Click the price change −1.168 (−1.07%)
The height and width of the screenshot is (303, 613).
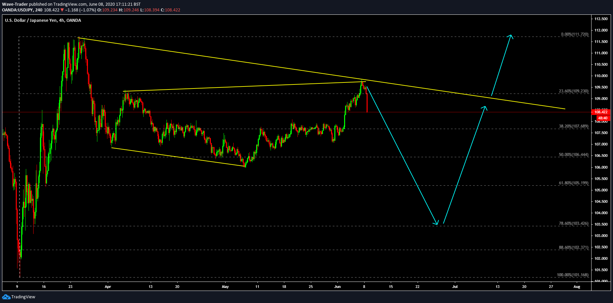80,10
